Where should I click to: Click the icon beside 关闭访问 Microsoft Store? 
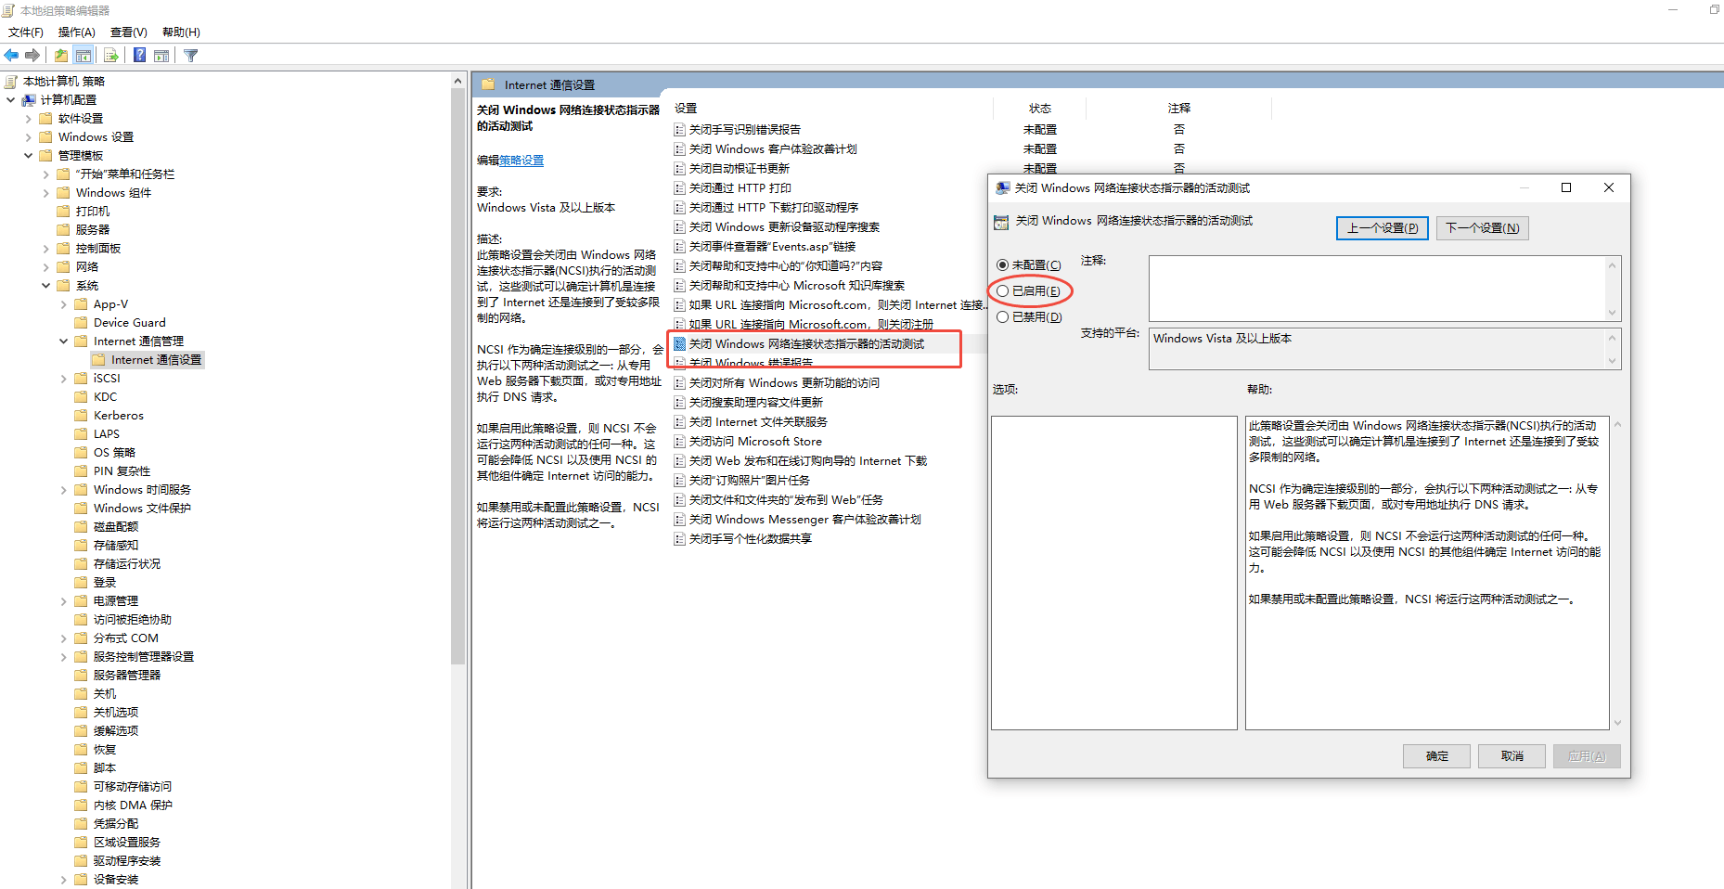coord(680,441)
